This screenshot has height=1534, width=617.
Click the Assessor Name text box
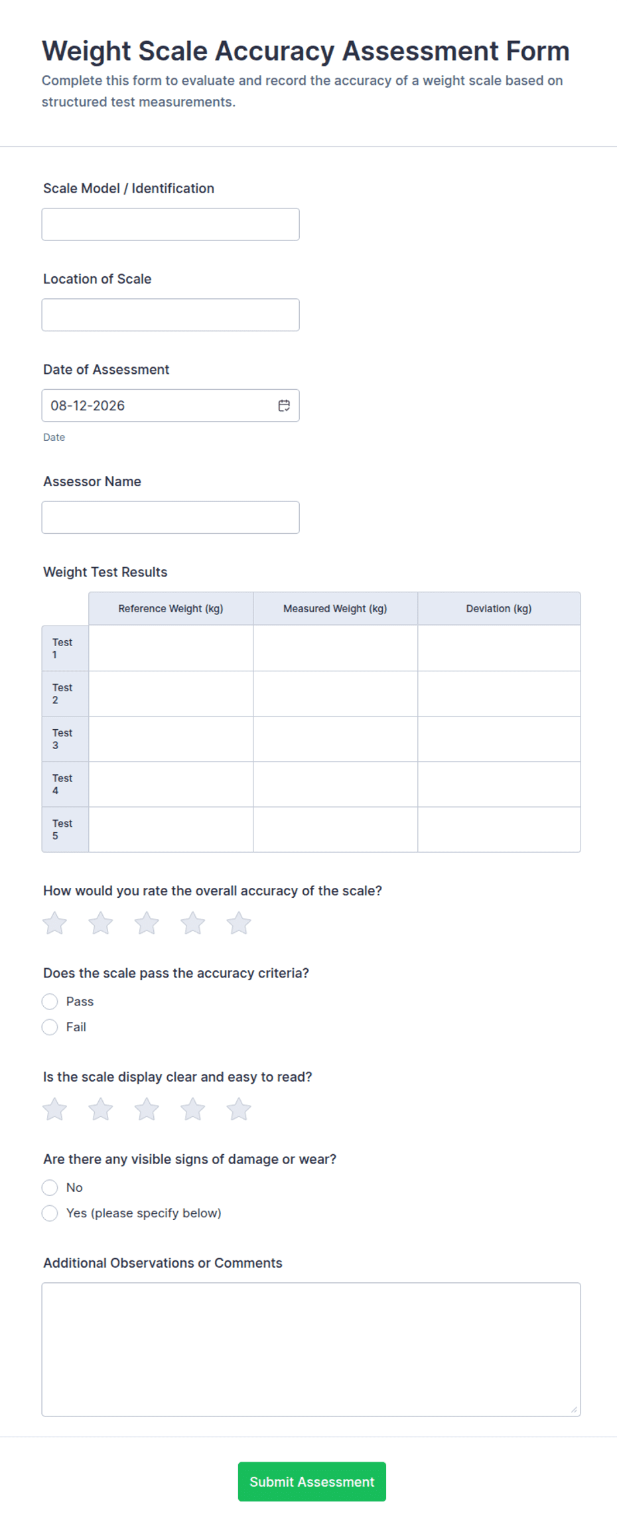point(171,517)
